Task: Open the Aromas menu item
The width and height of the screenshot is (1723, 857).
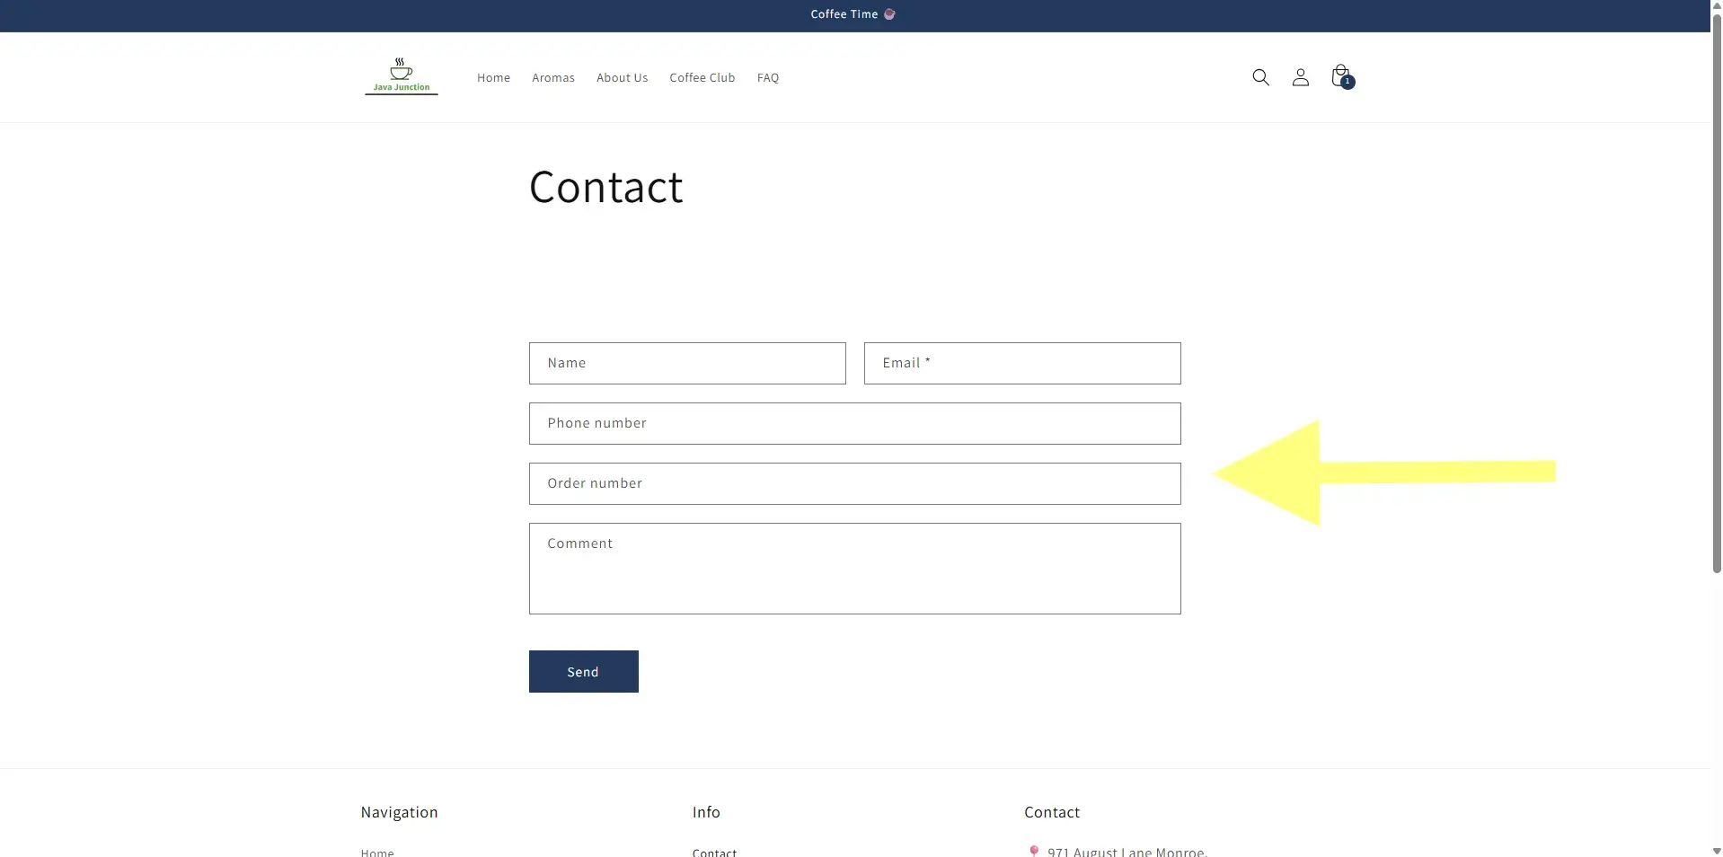Action: [x=553, y=78]
